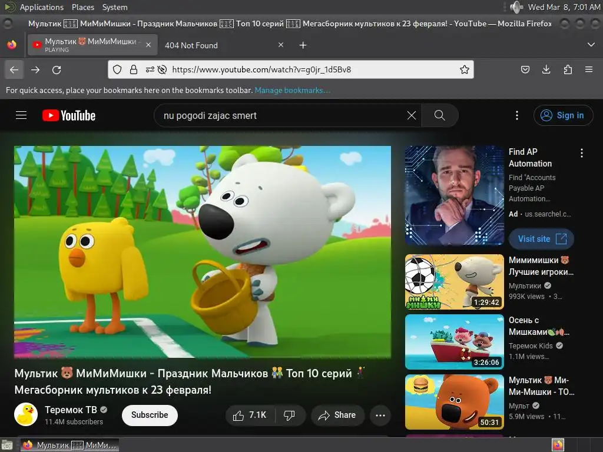Open tracking protection shield info
Image resolution: width=603 pixels, height=452 pixels.
point(117,69)
